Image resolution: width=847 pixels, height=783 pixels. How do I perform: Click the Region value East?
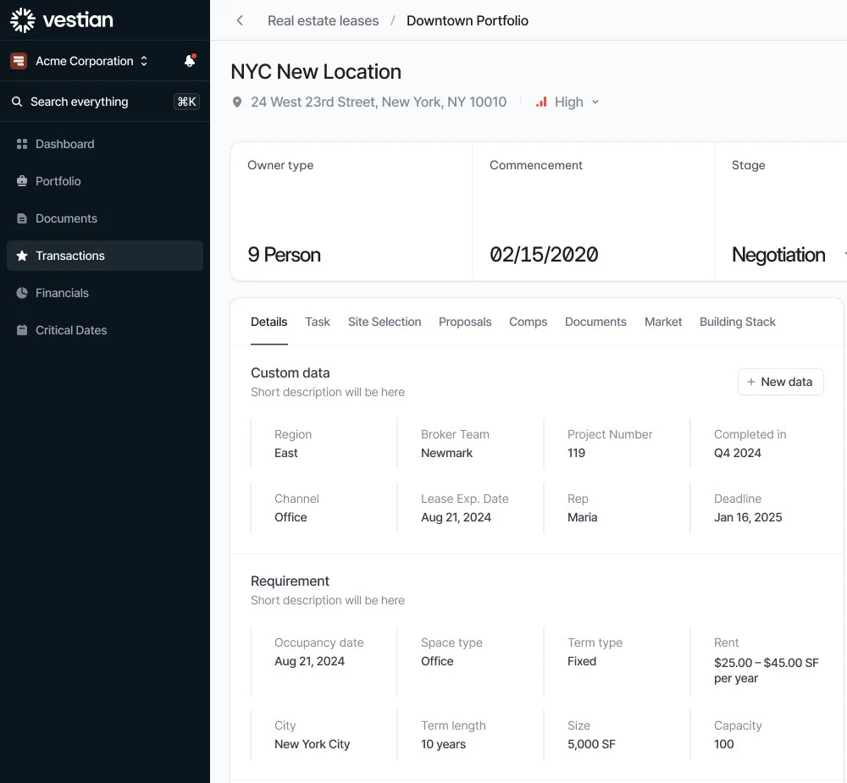tap(285, 453)
